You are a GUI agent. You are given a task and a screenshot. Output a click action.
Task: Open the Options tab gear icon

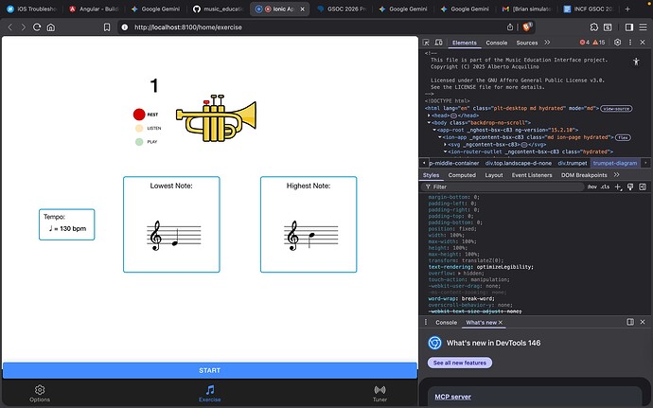coord(40,389)
